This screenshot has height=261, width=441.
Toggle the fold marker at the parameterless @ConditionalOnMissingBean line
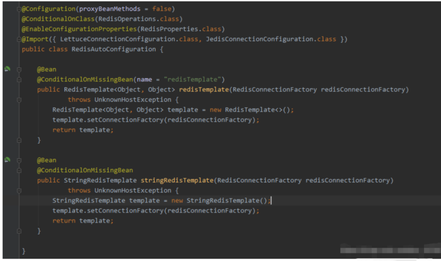click(x=19, y=170)
